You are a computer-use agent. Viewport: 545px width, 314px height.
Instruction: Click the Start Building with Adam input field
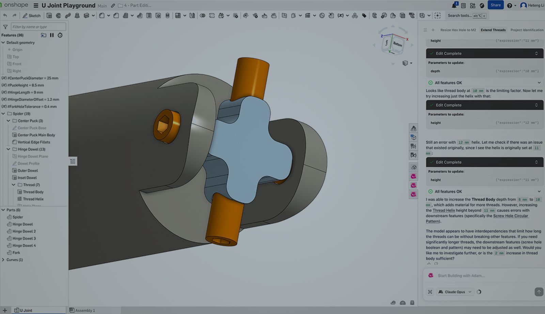[x=477, y=276]
